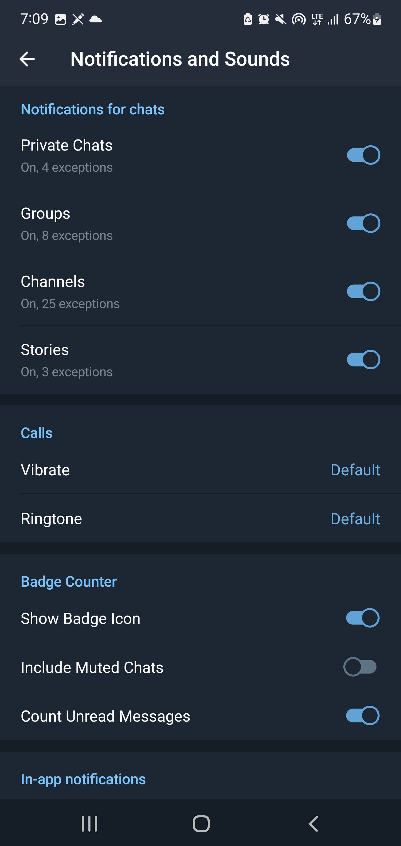Tap the back arrow in header
Screen dimensions: 401x846
click(x=27, y=59)
